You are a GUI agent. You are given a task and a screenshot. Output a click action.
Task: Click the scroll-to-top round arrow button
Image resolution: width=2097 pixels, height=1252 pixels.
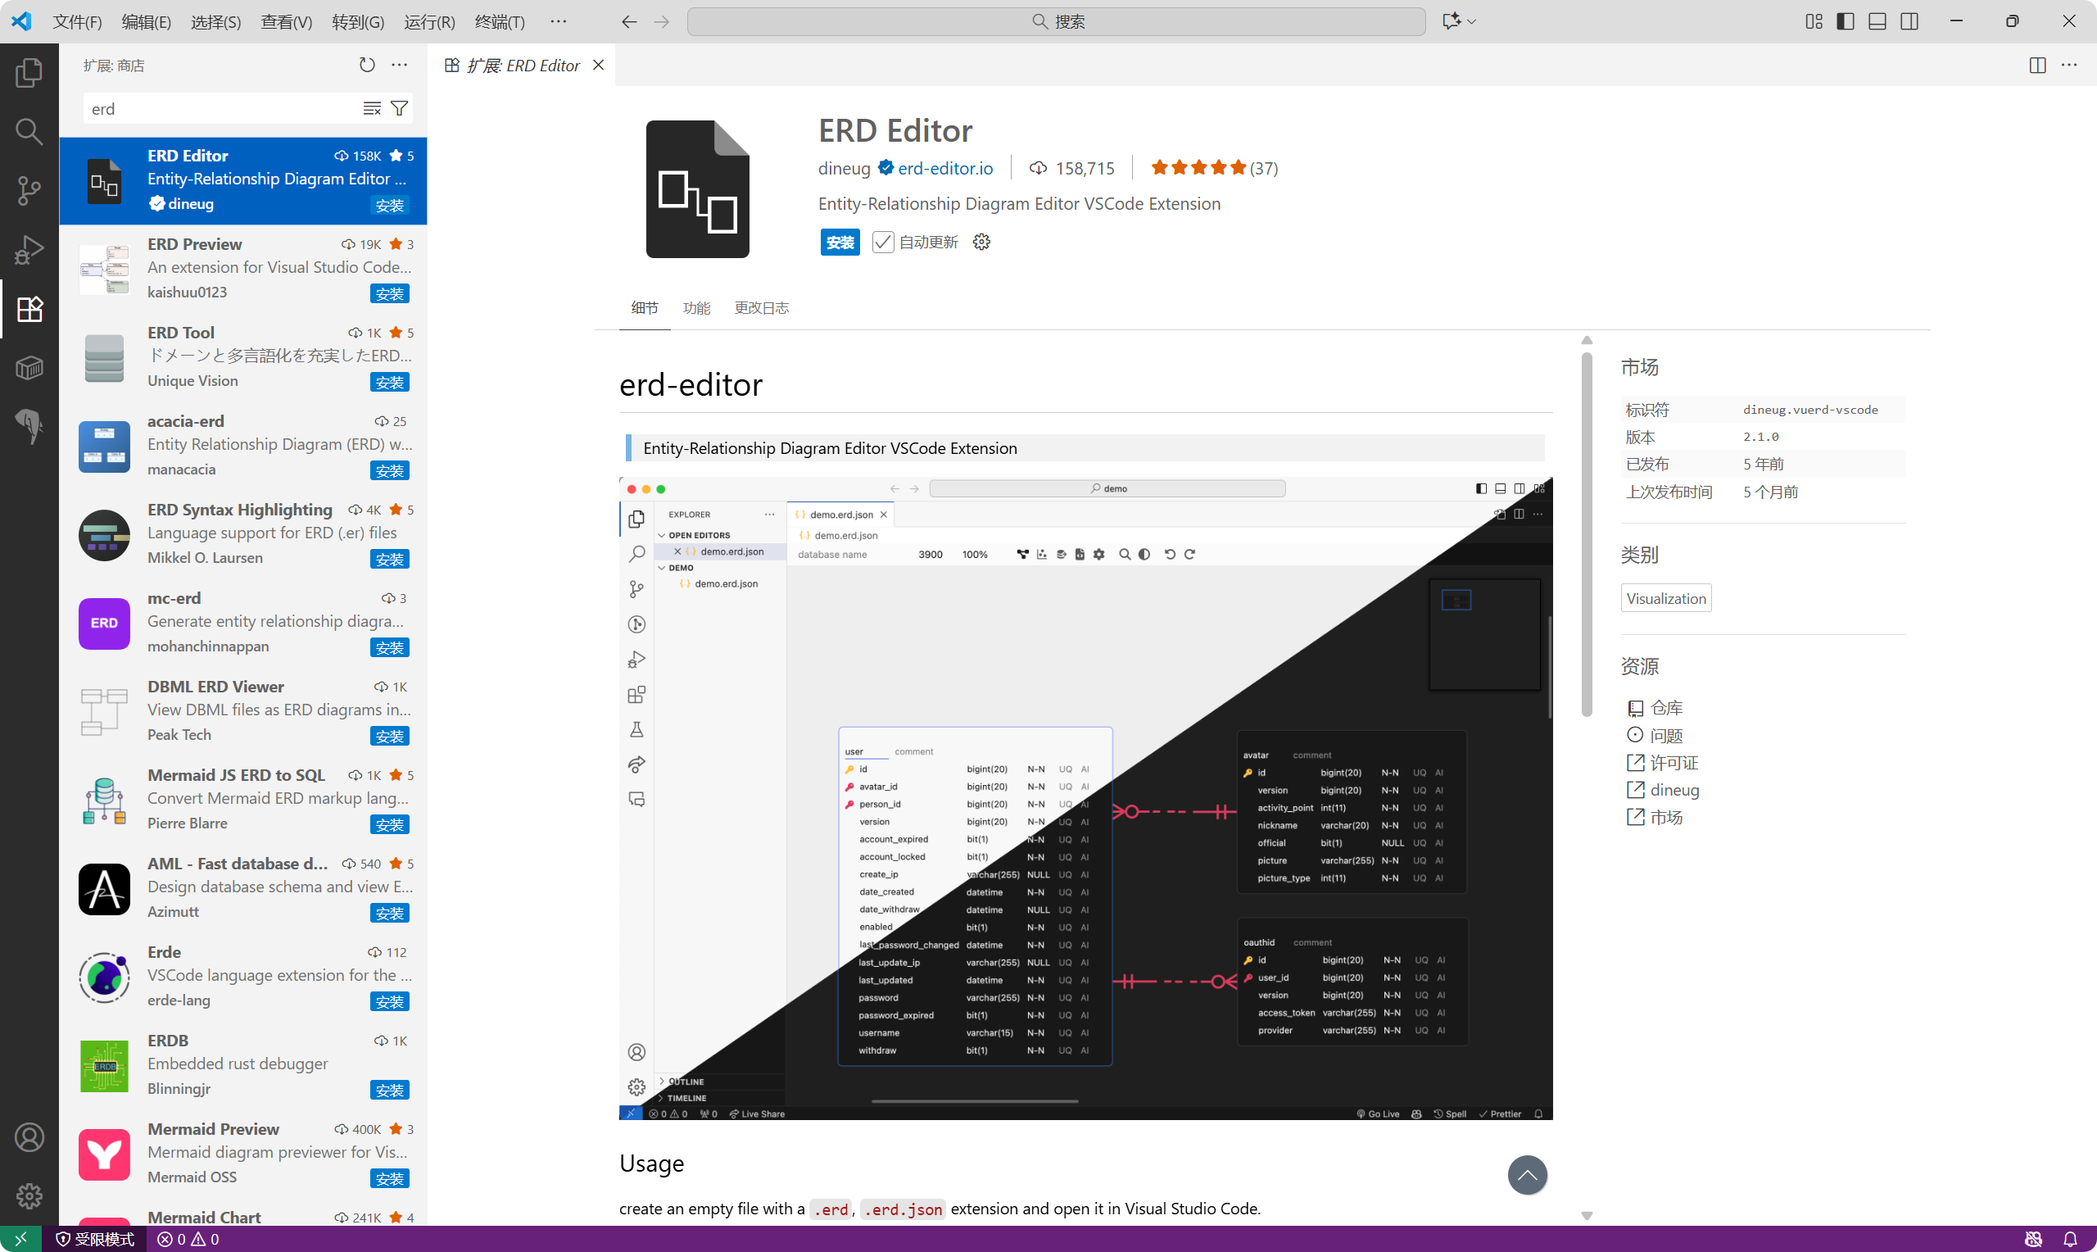(1526, 1174)
